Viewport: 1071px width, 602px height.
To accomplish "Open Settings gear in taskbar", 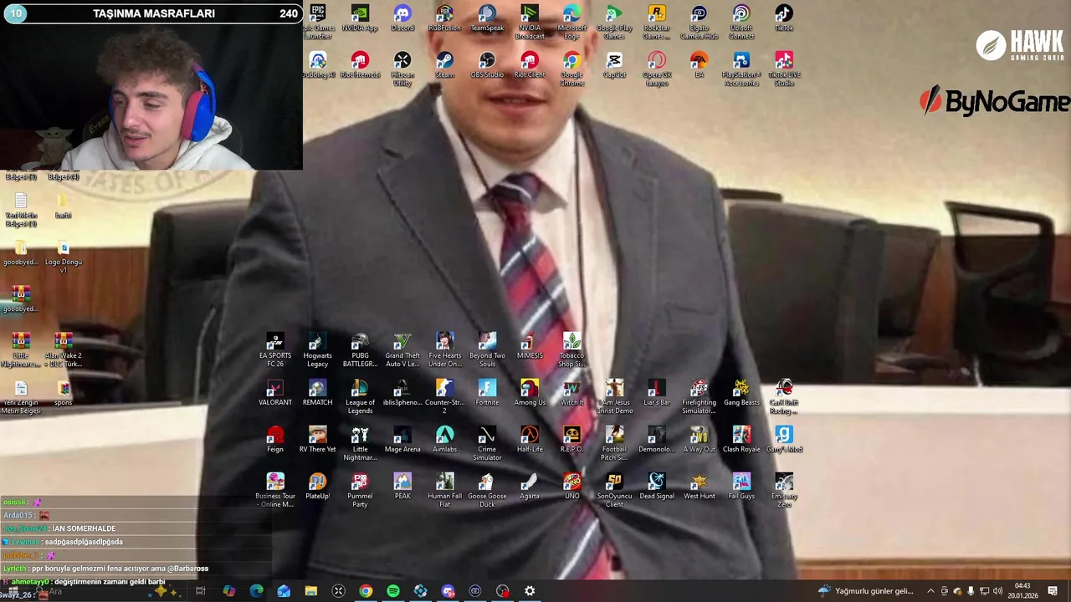I will pos(530,591).
